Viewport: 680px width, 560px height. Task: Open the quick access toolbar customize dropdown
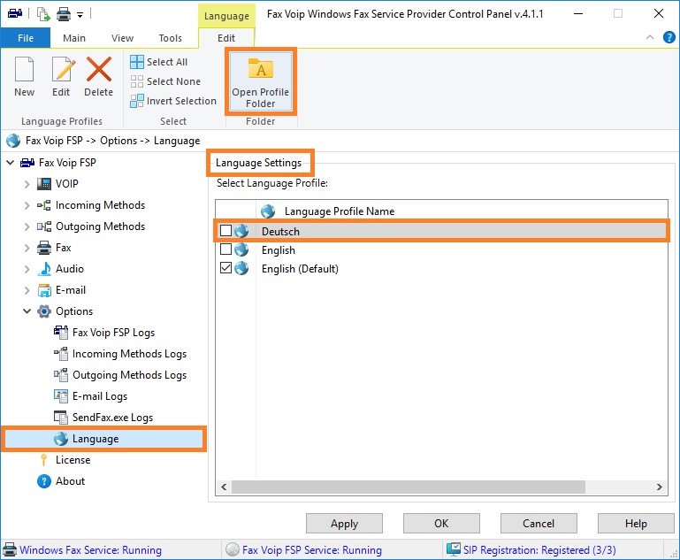80,15
